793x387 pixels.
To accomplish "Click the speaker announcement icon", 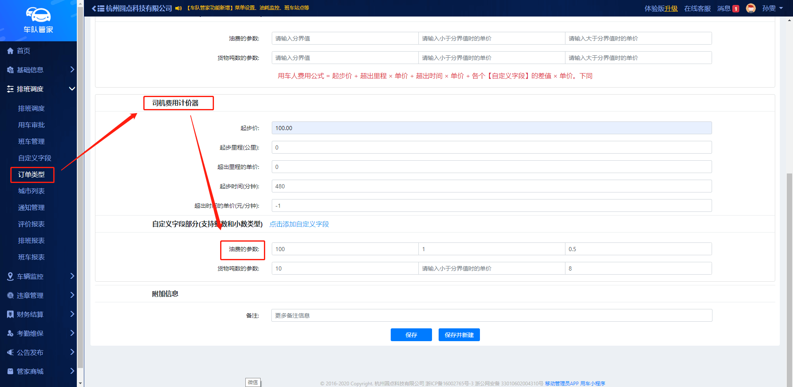I will (178, 8).
